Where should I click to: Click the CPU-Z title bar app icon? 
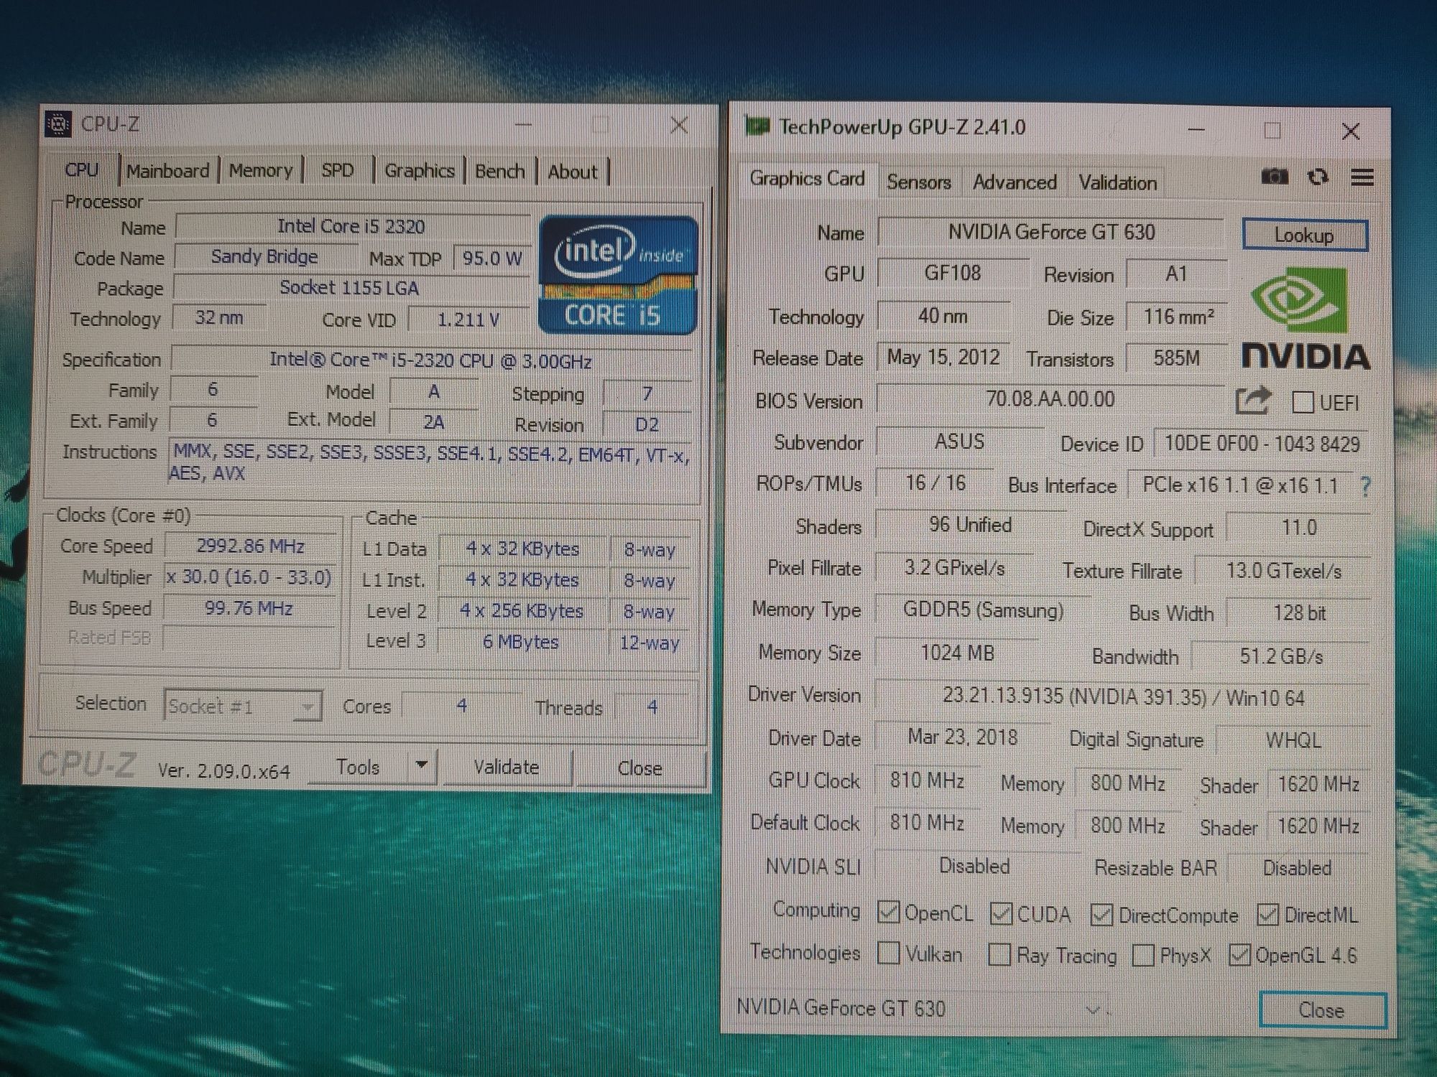[x=58, y=124]
